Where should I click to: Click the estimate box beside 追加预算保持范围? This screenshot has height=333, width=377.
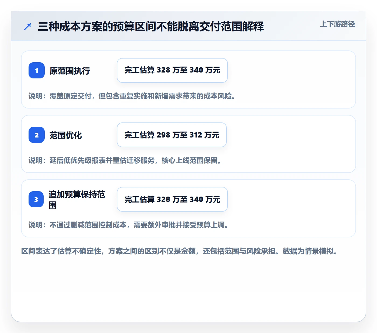tap(172, 199)
